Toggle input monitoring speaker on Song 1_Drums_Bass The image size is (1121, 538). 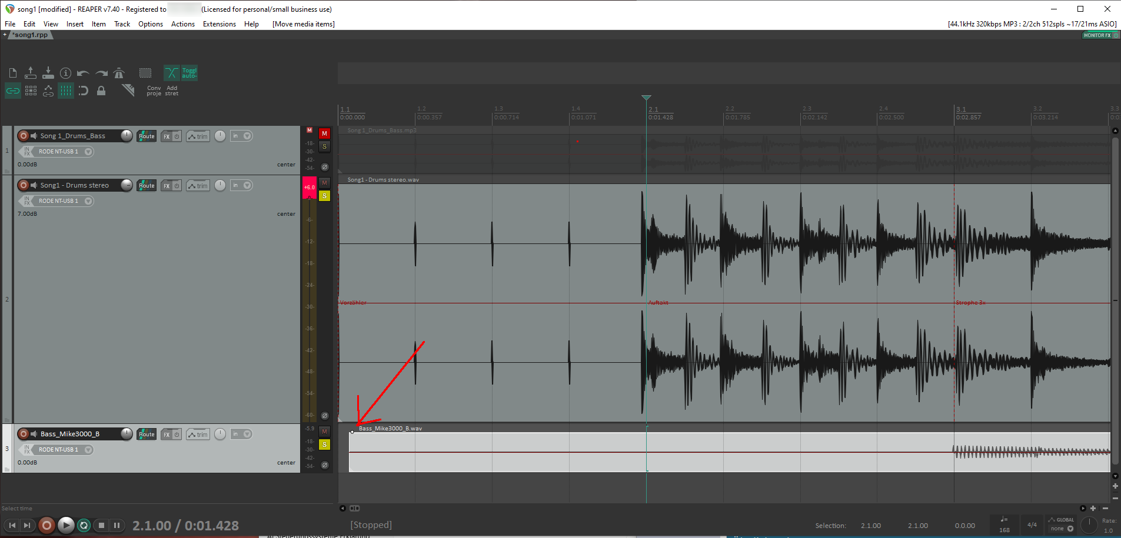point(34,136)
